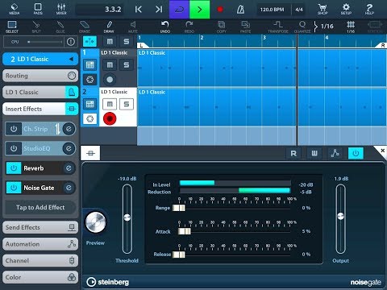Change the 120.0 BPM tempo field
The image size is (387, 290).
click(x=273, y=10)
